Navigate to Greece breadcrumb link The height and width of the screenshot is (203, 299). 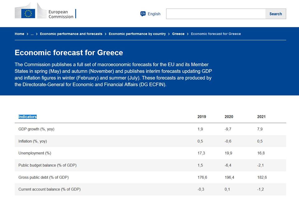tap(178, 34)
